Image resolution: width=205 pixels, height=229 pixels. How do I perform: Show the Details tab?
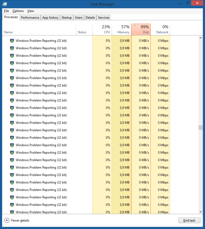tap(90, 18)
